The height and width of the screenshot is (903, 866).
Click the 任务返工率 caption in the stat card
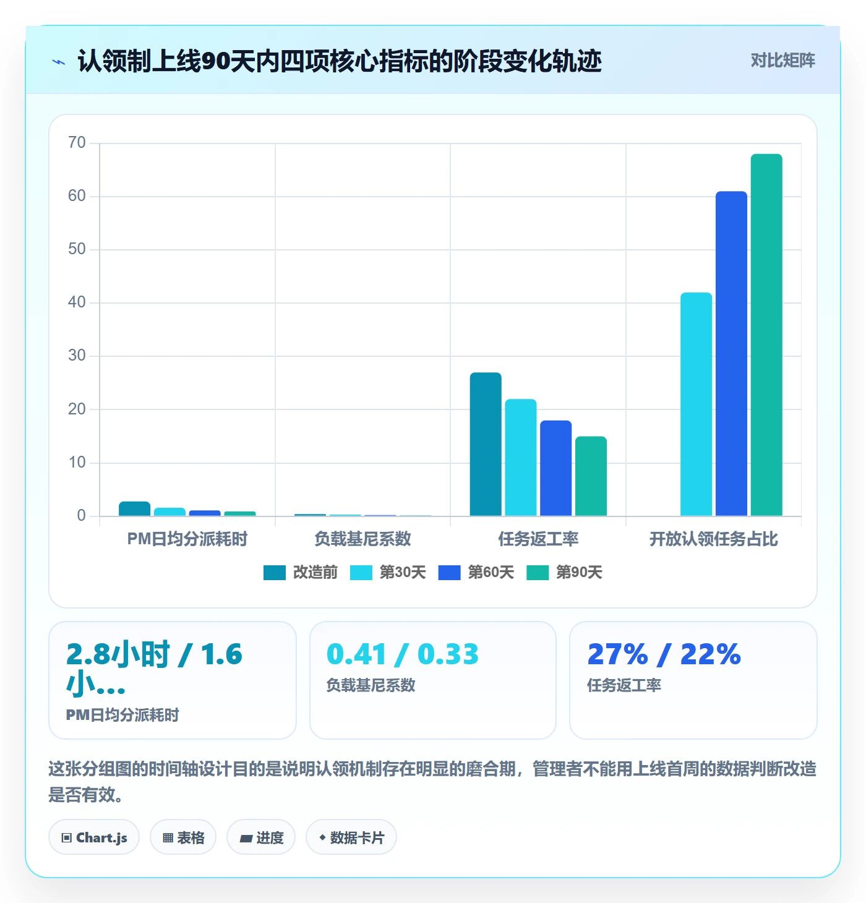coord(624,685)
